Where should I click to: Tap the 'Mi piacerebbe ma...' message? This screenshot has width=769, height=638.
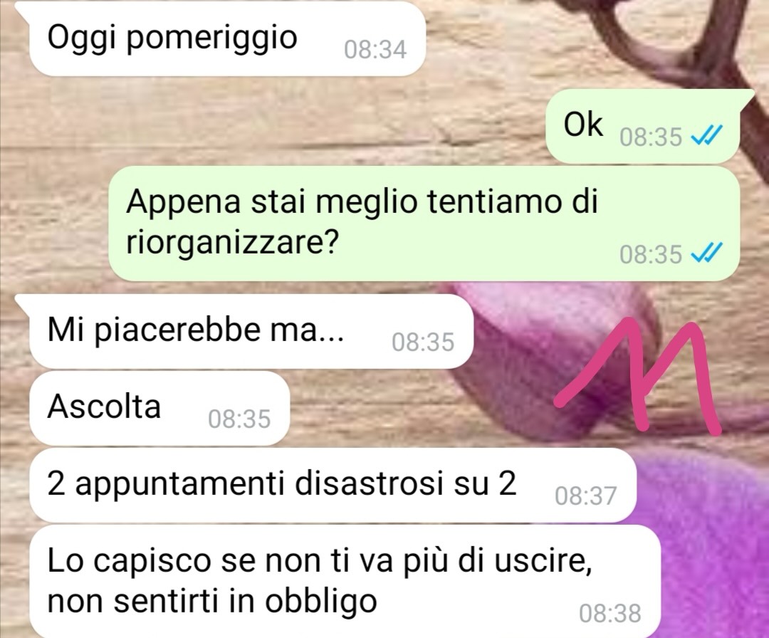pos(251,331)
